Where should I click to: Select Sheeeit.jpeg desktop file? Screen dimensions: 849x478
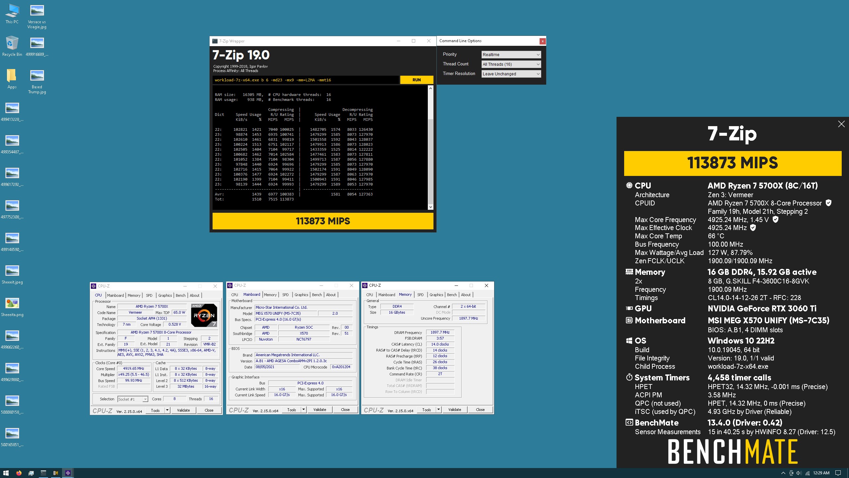(12, 275)
